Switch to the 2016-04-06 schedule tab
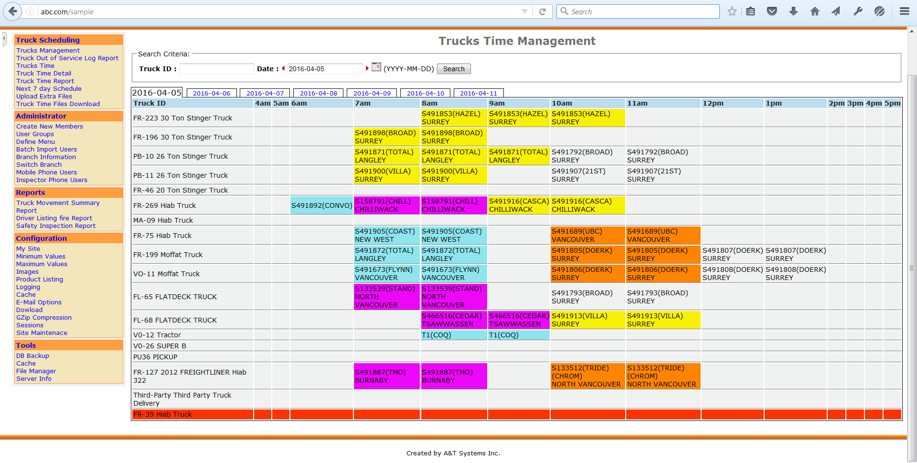Screen dimensions: 917x463 click(x=212, y=93)
